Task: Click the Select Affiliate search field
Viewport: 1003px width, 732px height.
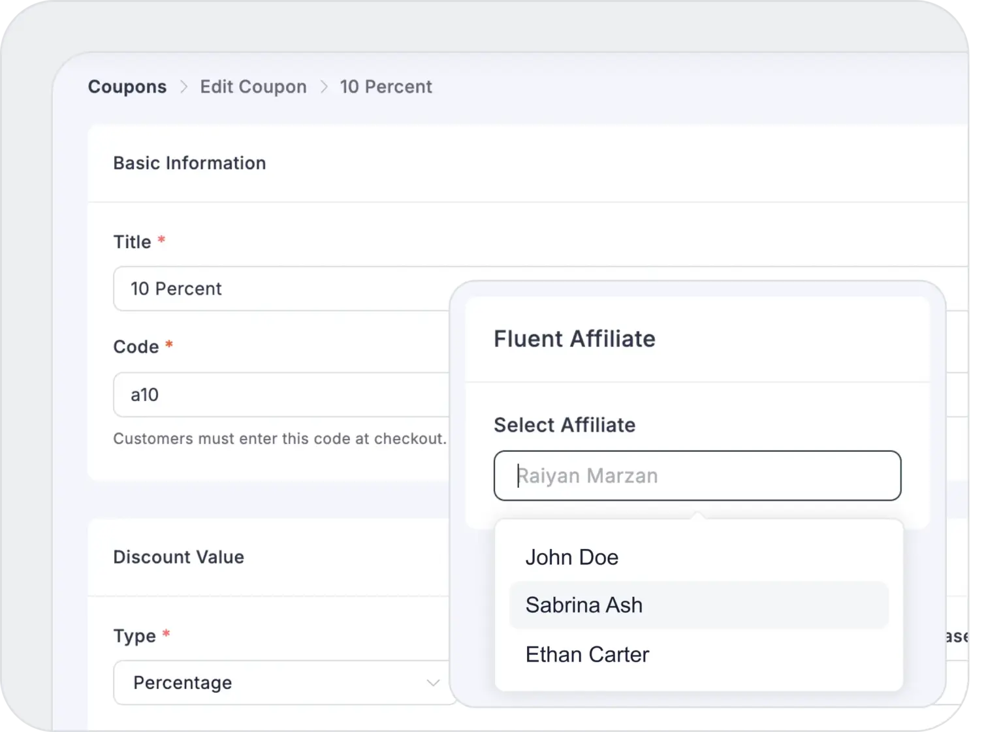Action: (x=697, y=475)
